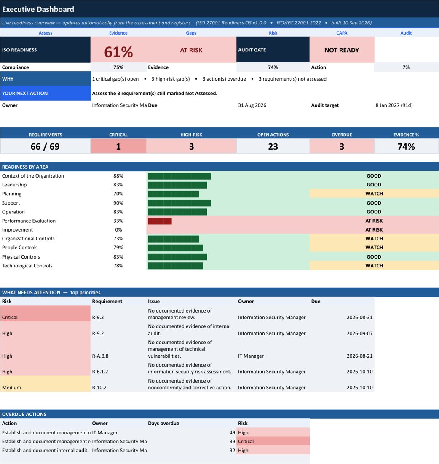Select the WHAT NEEDS ATTENTION section header

(x=219, y=292)
